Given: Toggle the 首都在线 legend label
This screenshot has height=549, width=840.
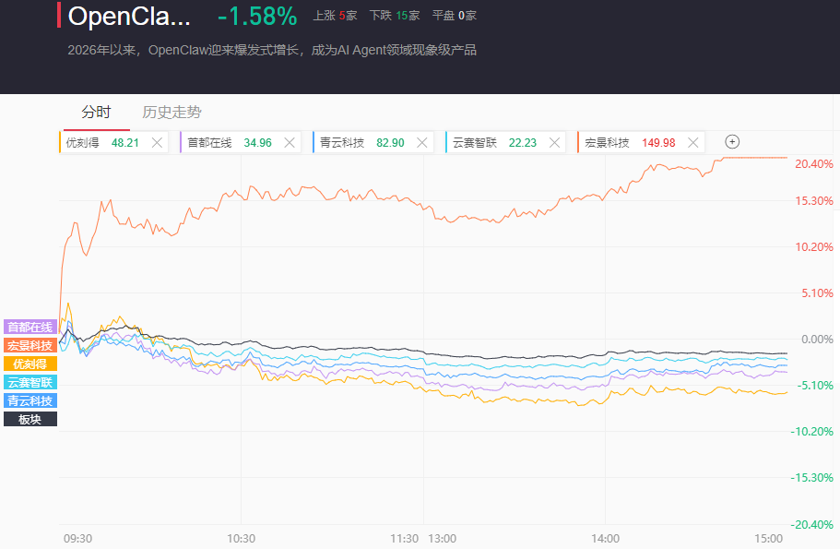Looking at the screenshot, I should pos(30,327).
